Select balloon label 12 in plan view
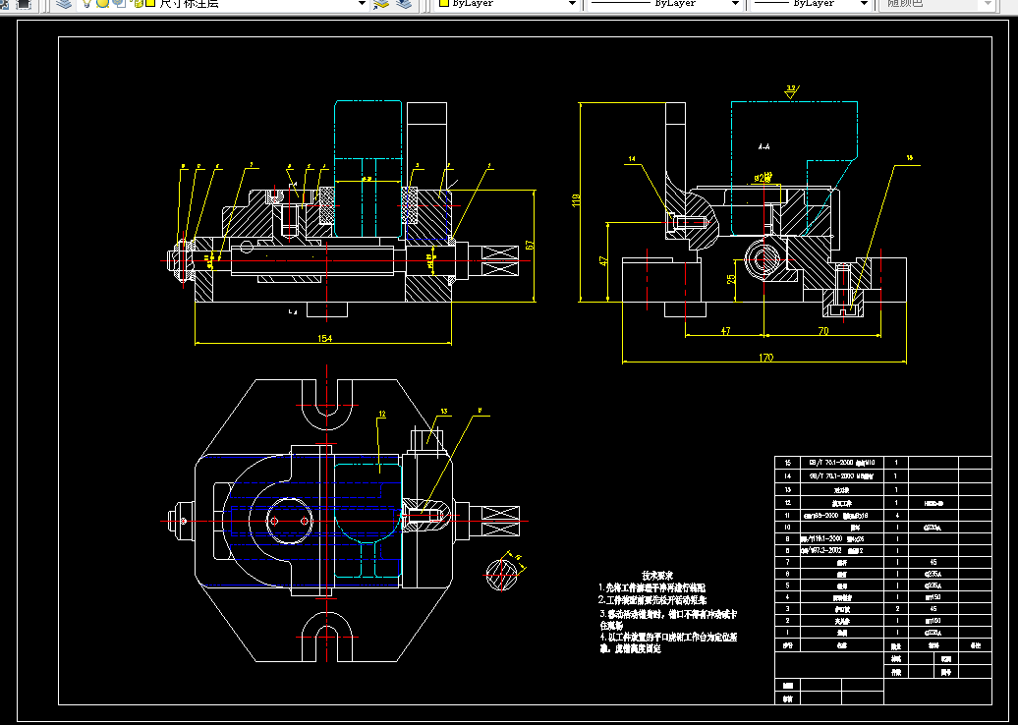The height and width of the screenshot is (725, 1018). pos(382,414)
